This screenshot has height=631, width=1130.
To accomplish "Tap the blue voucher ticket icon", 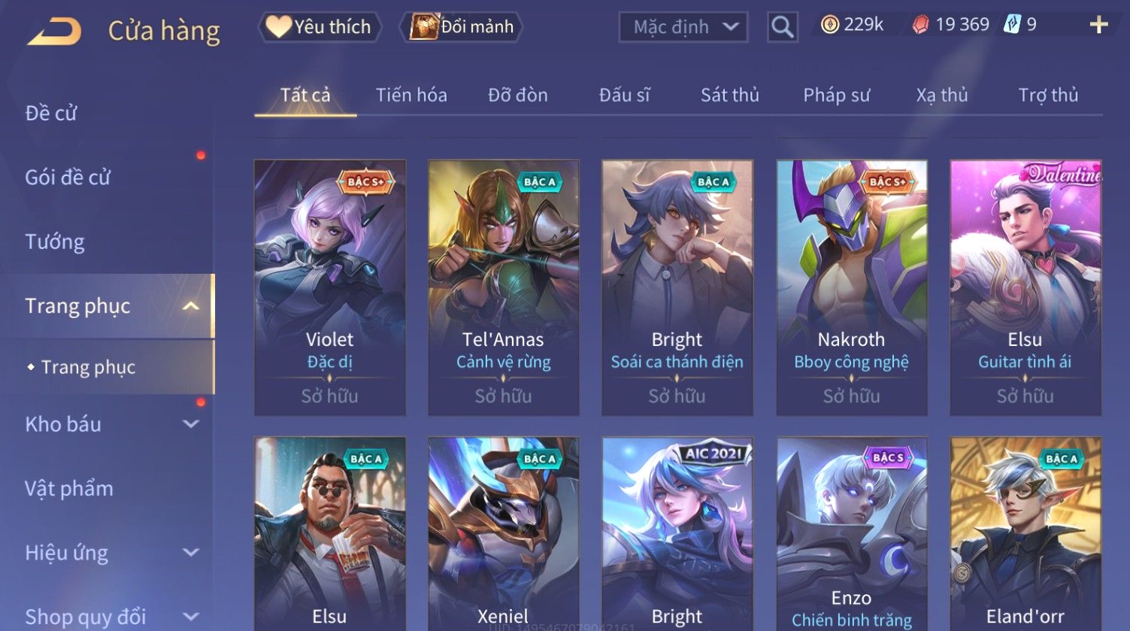I will (1012, 25).
